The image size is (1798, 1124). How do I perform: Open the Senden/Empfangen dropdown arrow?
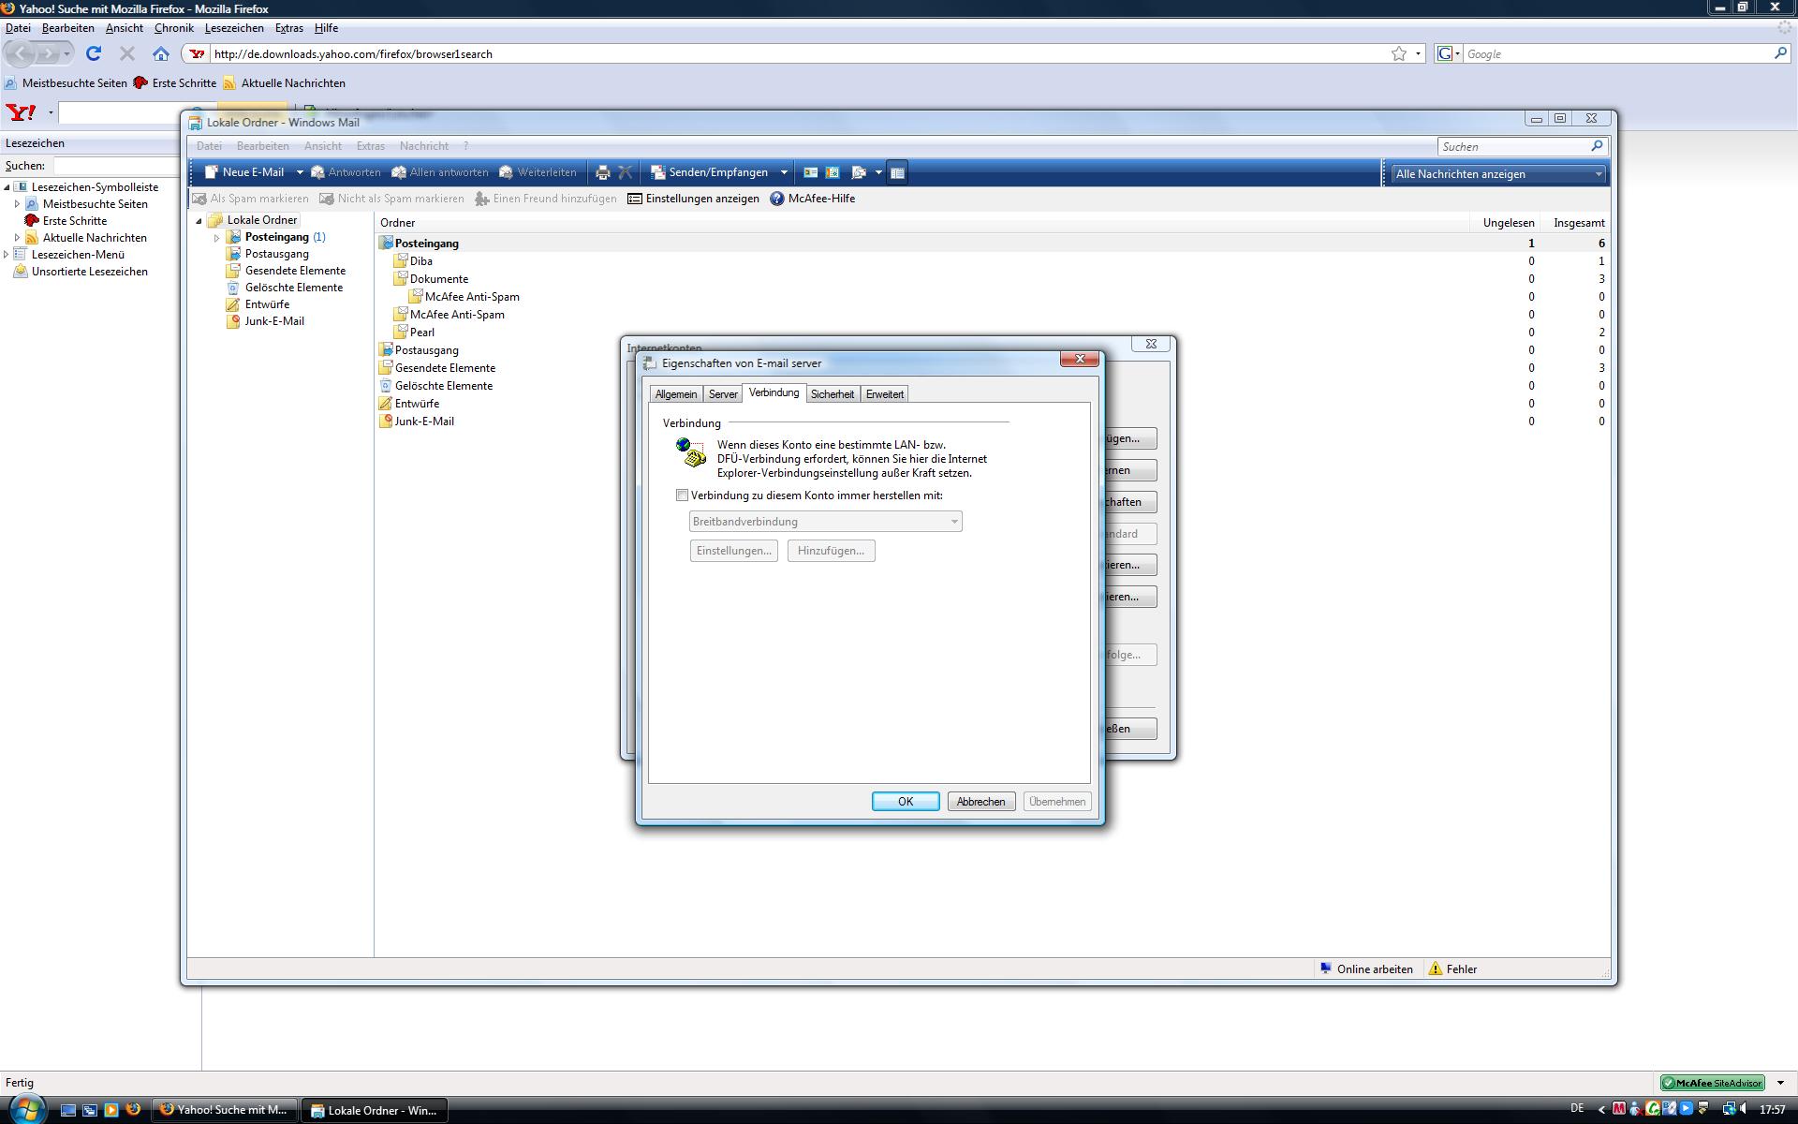tap(784, 172)
